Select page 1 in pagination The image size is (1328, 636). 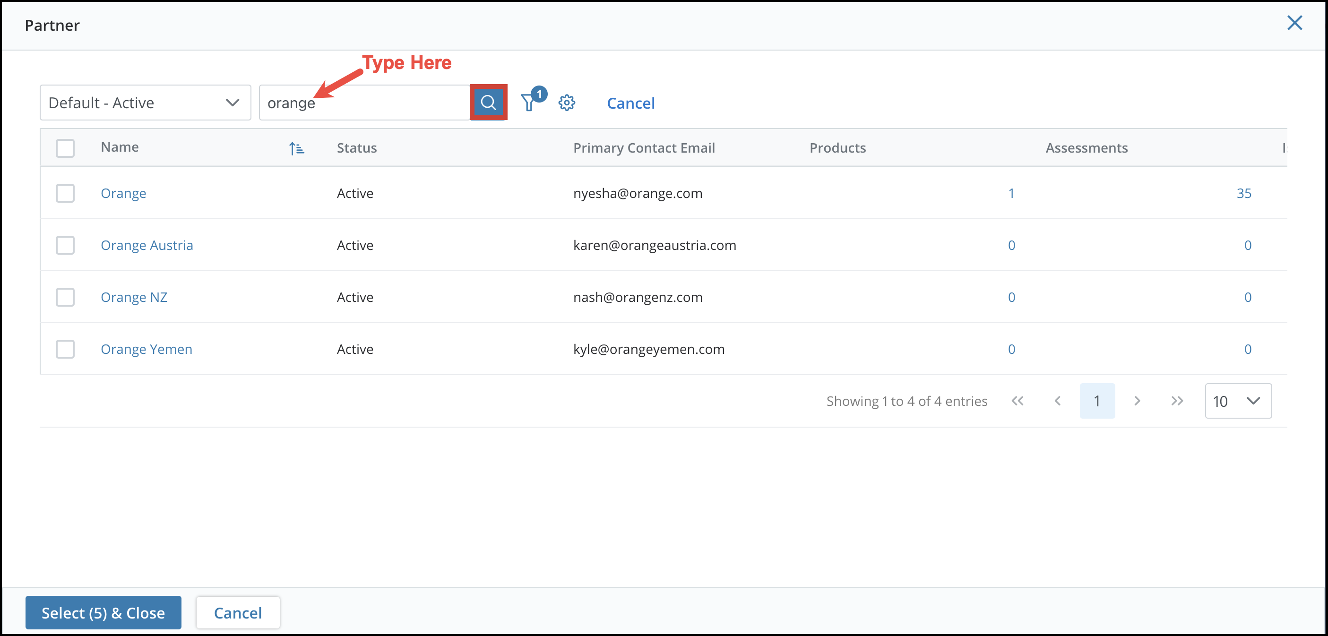1097,401
